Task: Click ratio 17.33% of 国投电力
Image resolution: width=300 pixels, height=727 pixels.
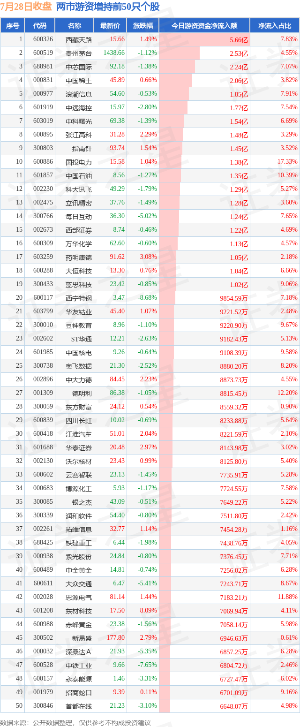Action: [287, 162]
